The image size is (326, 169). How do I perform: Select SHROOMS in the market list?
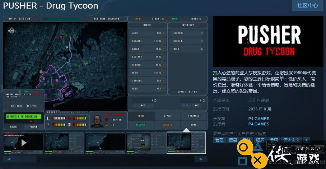click(148, 81)
